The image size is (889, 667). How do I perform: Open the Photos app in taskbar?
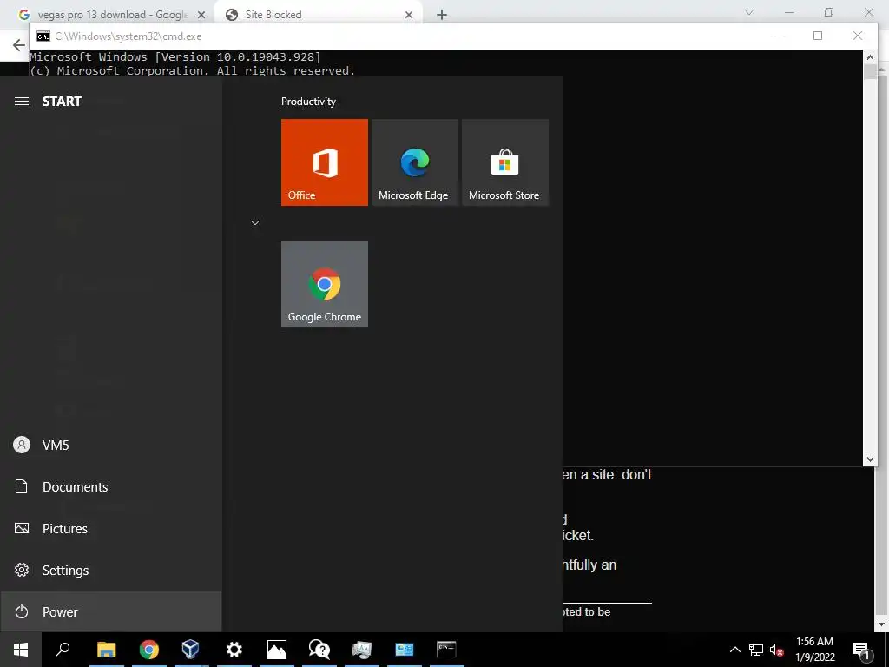277,650
